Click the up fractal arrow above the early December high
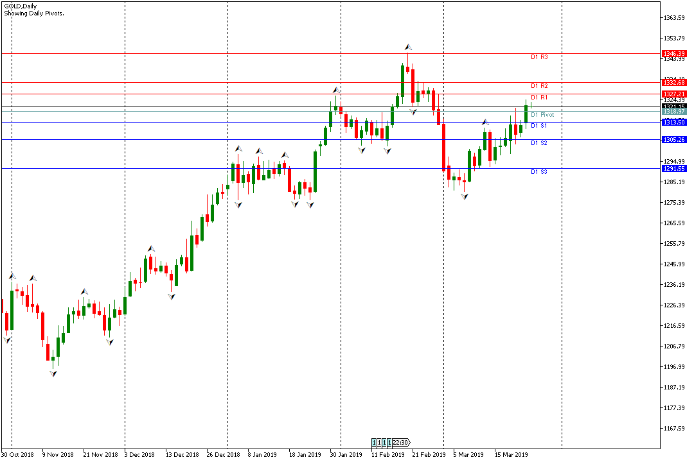Image resolution: width=694 pixels, height=462 pixels. pos(152,248)
